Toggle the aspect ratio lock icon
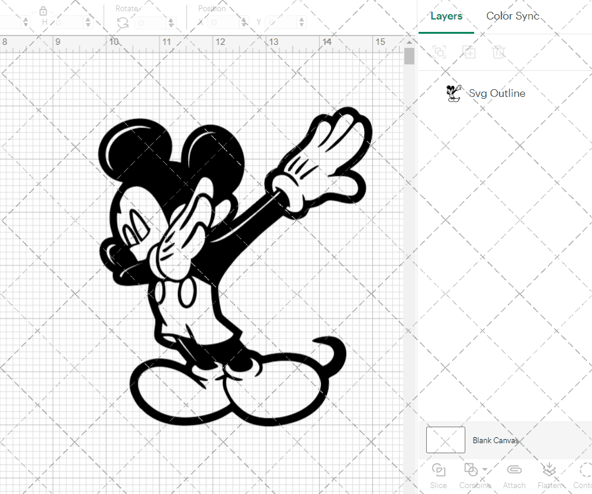Screen dimensions: 592x494 (43, 11)
